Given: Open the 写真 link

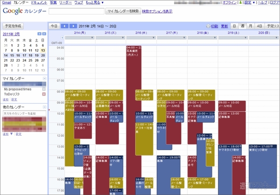Looking at the screenshot, I should click(53, 2).
